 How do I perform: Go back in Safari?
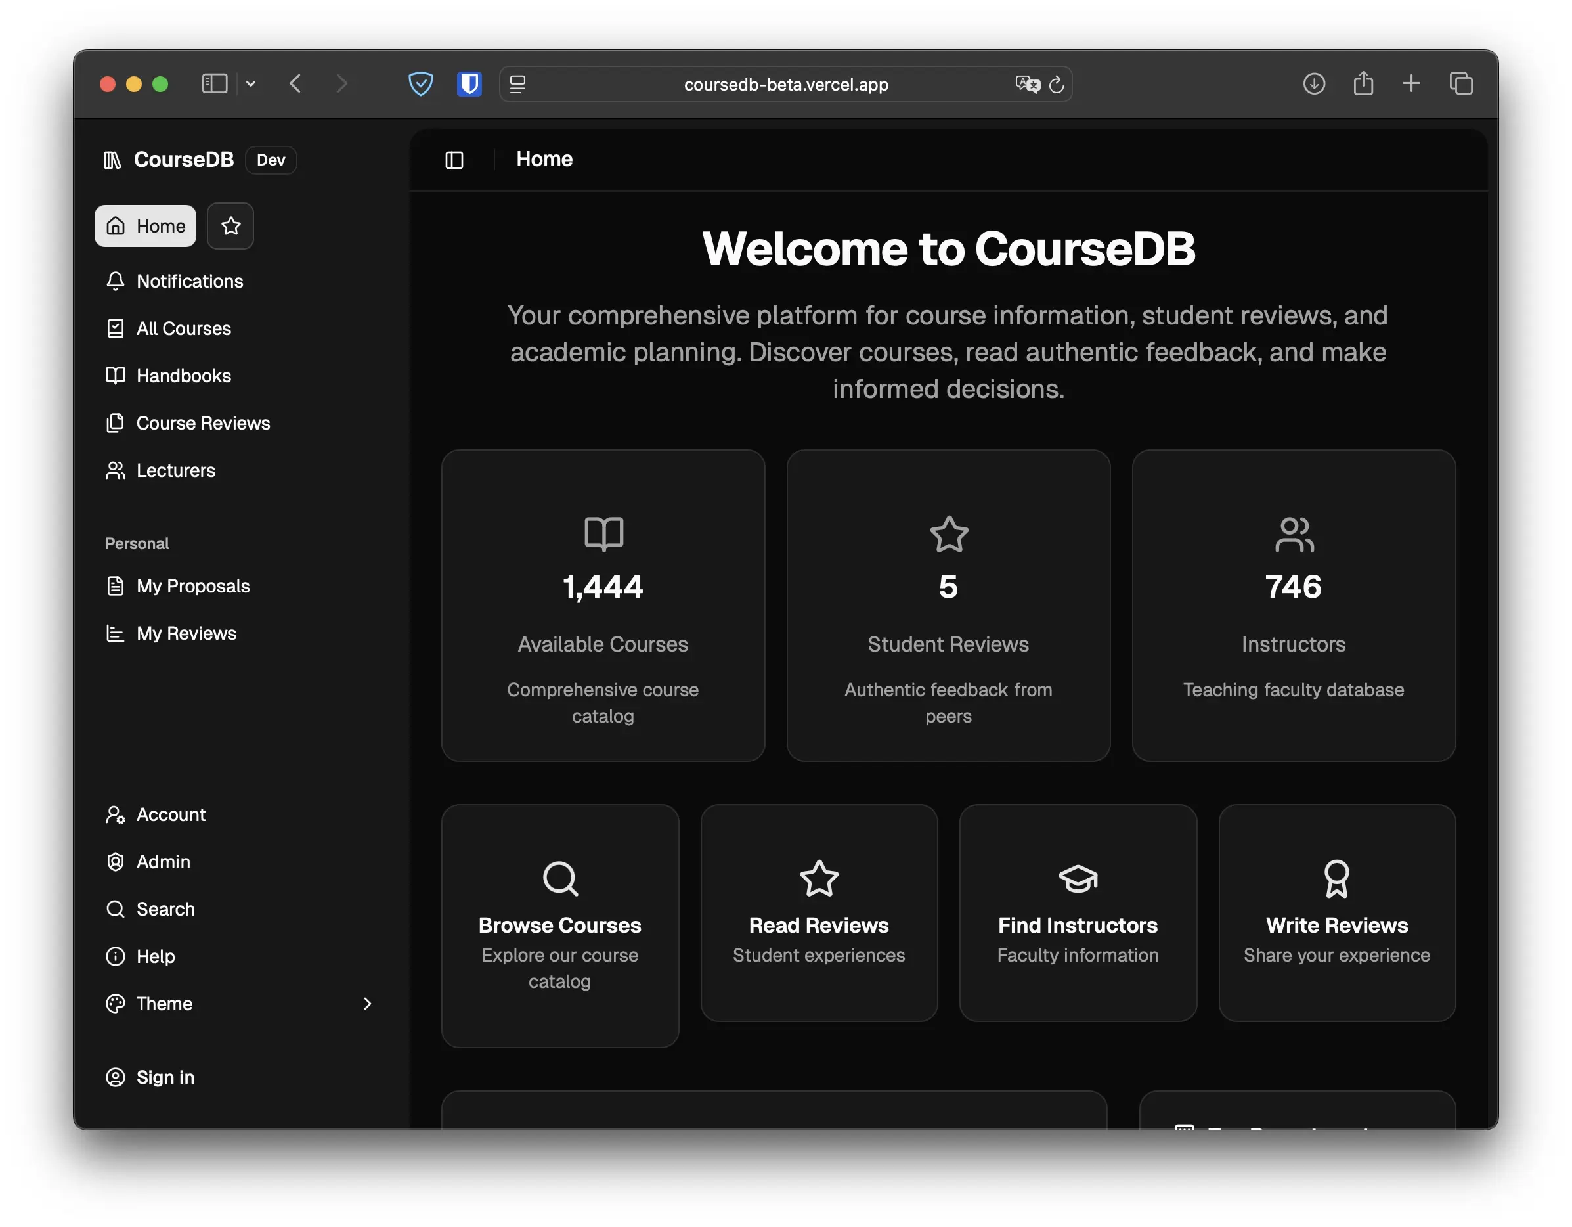click(x=295, y=83)
